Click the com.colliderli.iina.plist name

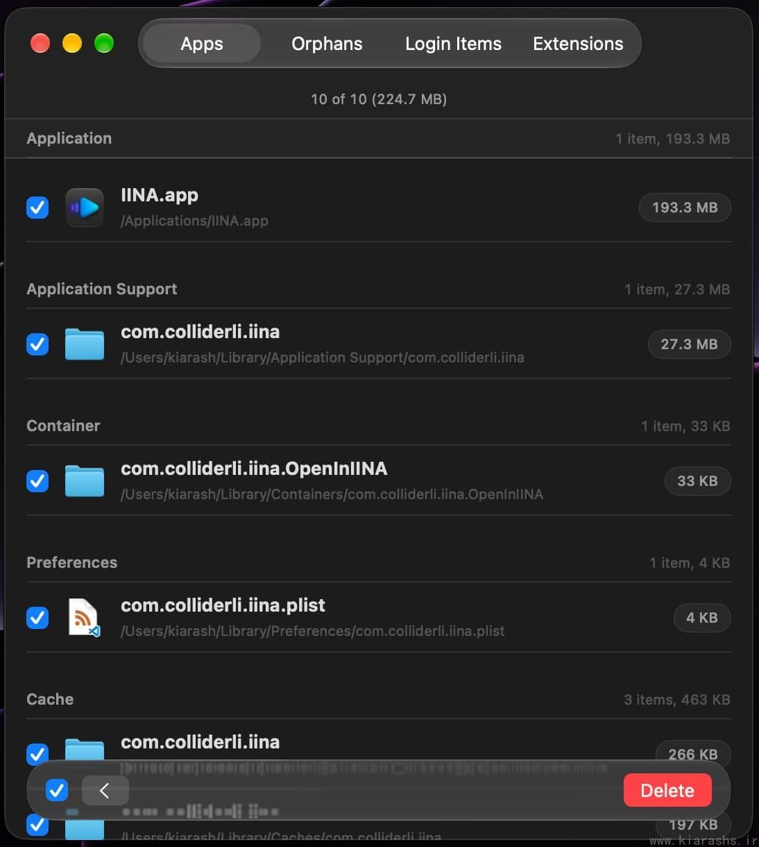coord(223,605)
